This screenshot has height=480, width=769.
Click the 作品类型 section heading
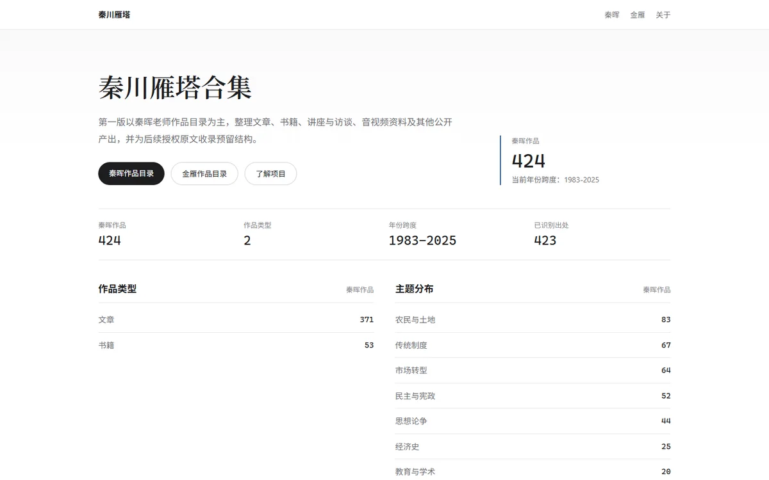point(117,289)
